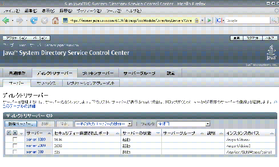Open the ファイル menu
This screenshot has width=279, height=167.
click(12, 11)
